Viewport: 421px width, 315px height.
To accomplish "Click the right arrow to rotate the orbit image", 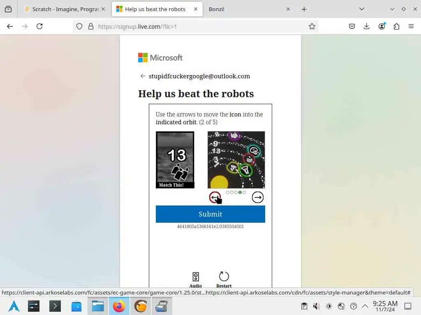I will point(257,197).
